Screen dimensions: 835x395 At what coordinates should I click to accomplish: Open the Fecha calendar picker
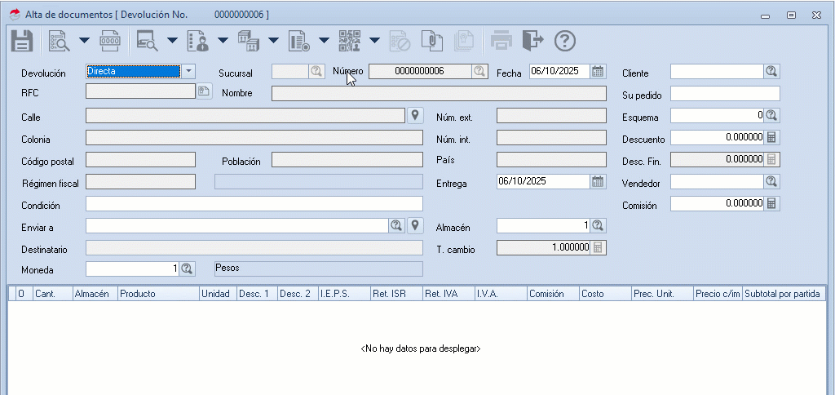[598, 72]
